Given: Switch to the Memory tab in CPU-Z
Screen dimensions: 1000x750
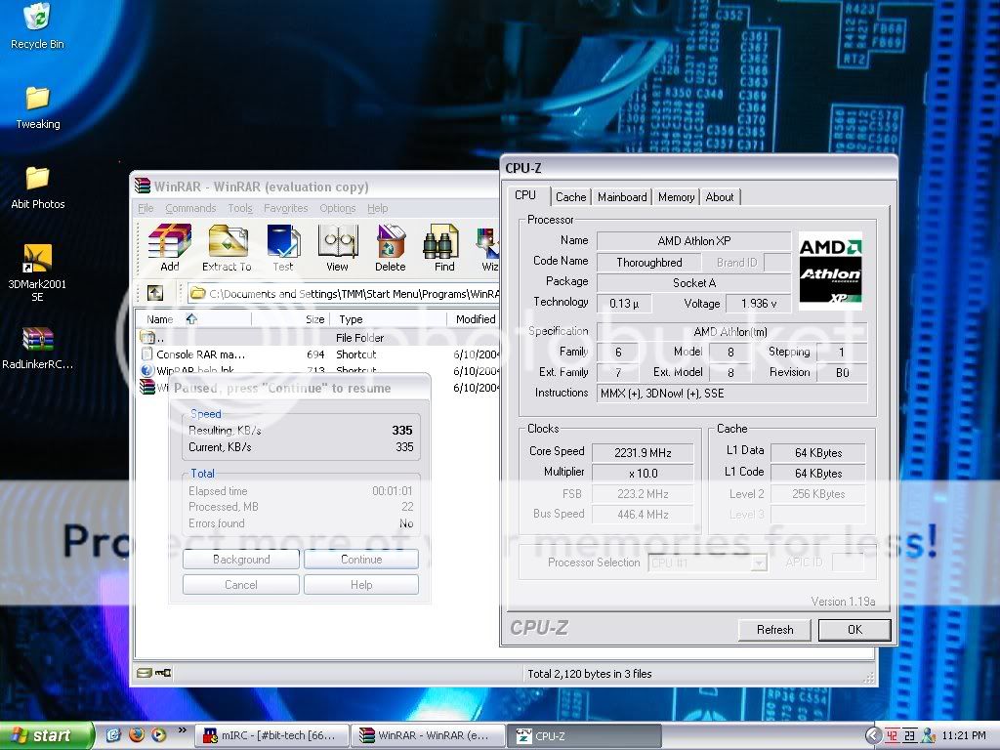Looking at the screenshot, I should click(x=676, y=197).
